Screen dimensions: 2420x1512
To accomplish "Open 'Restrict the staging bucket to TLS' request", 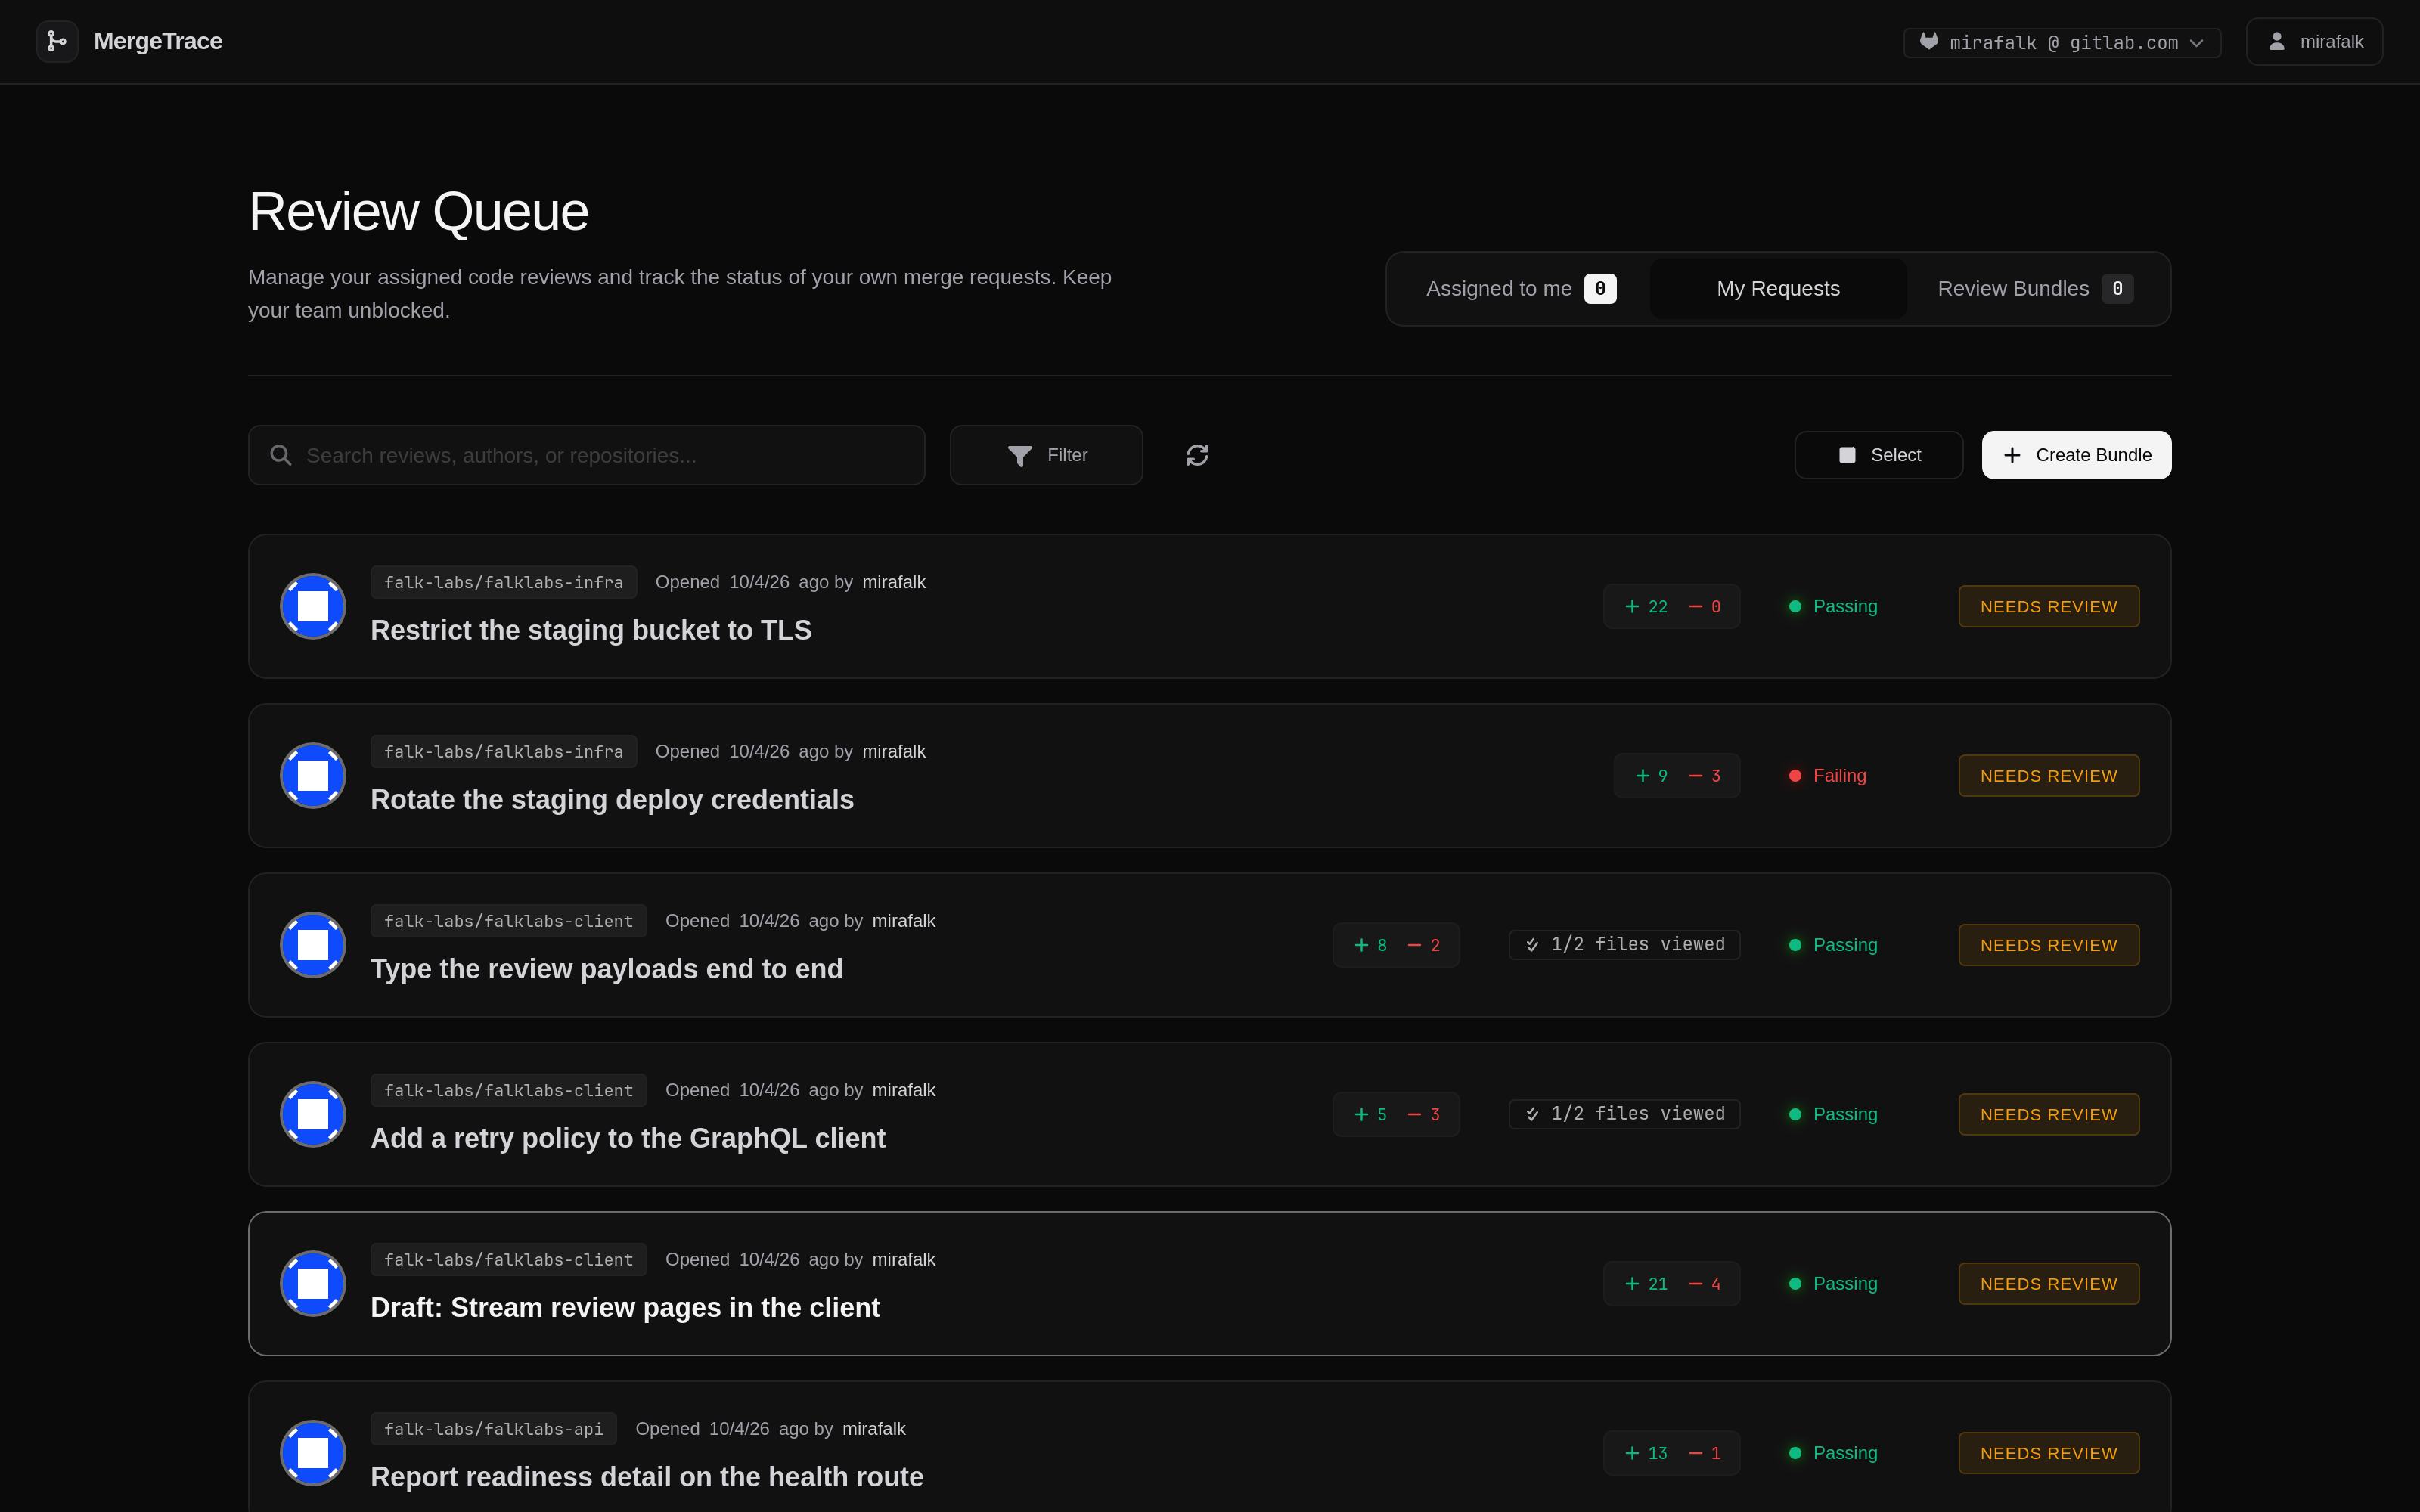I will tap(591, 630).
